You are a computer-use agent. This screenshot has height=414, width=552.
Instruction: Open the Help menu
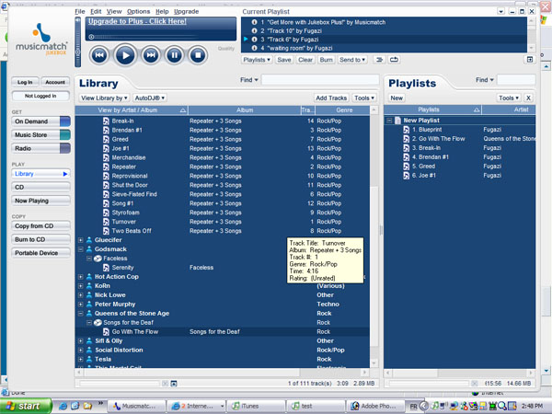point(162,11)
